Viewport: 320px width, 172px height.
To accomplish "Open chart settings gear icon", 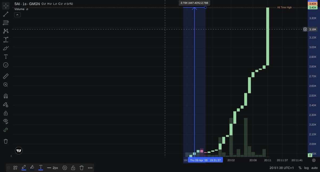I will tap(314, 160).
